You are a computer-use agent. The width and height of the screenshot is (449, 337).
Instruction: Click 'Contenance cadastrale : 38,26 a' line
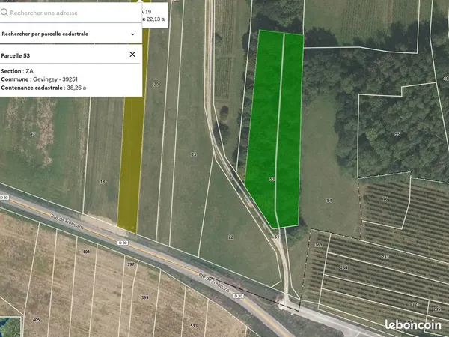pyautogui.click(x=43, y=88)
